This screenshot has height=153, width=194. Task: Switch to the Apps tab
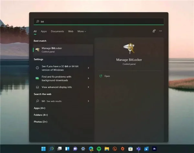coord(44,31)
